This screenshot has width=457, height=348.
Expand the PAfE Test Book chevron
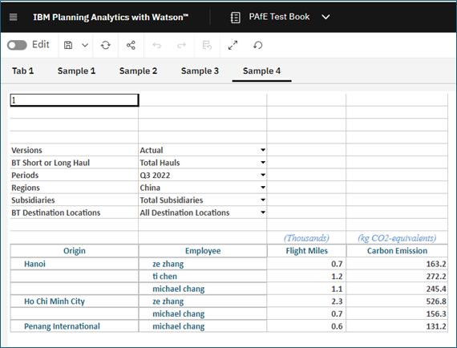point(326,17)
